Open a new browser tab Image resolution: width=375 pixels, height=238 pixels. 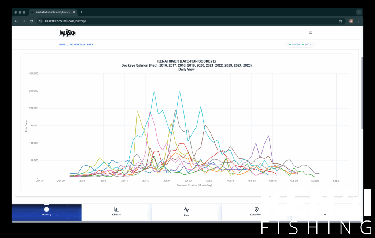click(x=82, y=12)
